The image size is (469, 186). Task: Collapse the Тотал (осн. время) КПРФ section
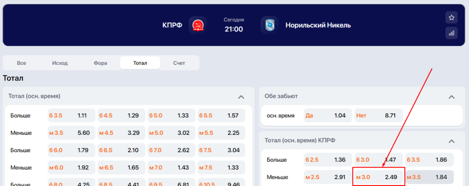(452, 141)
